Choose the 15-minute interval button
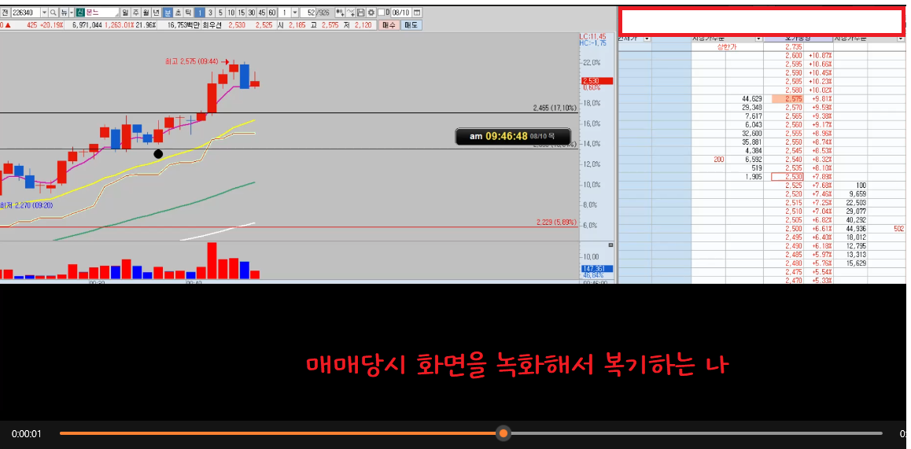The height and width of the screenshot is (449, 911). [x=241, y=13]
